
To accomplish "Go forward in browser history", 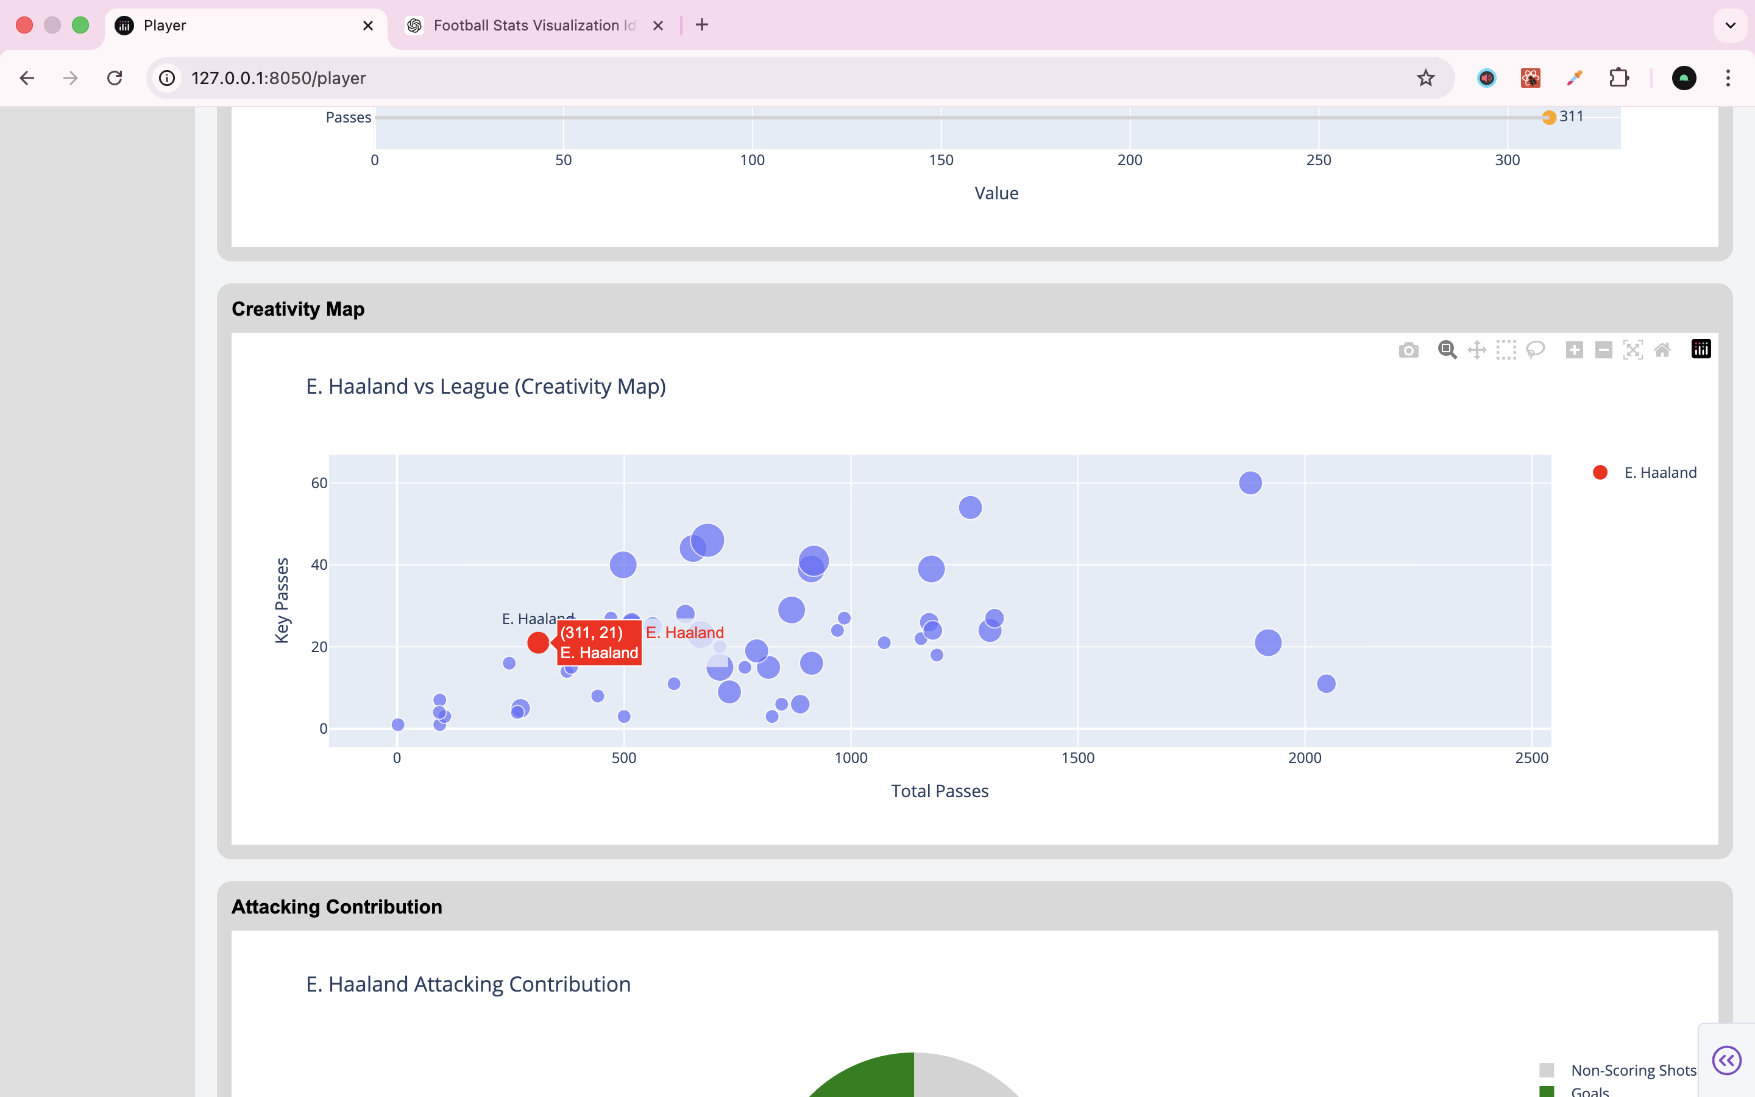I will click(70, 77).
